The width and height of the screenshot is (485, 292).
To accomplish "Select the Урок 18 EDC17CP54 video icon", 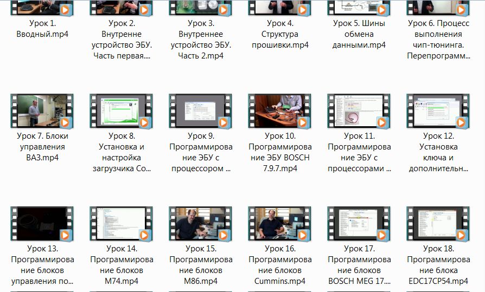I will point(438,224).
